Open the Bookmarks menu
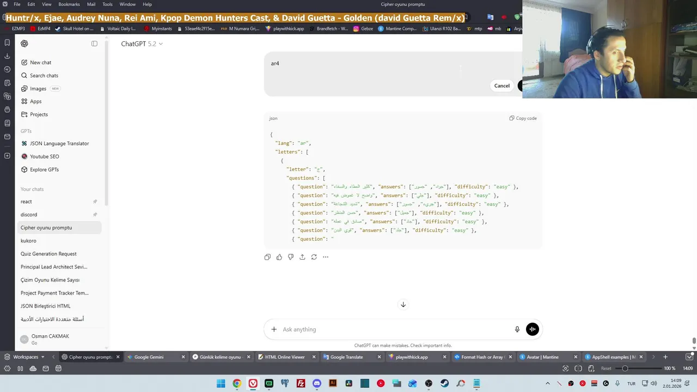697x392 pixels. coord(69,4)
